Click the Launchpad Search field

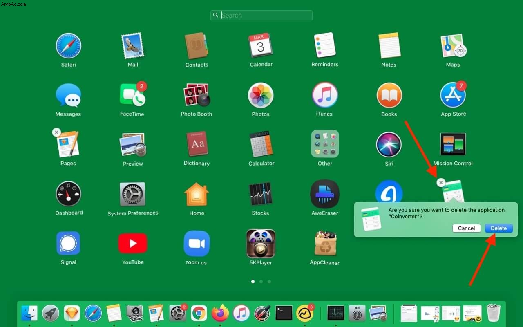[x=261, y=15]
